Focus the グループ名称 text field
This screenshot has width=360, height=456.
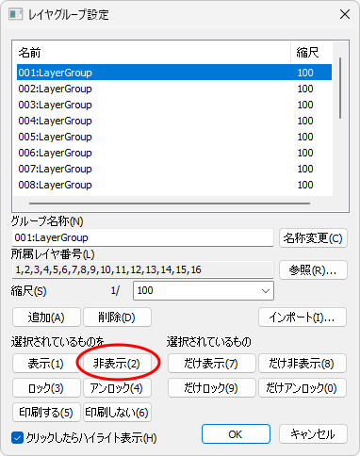[142, 237]
